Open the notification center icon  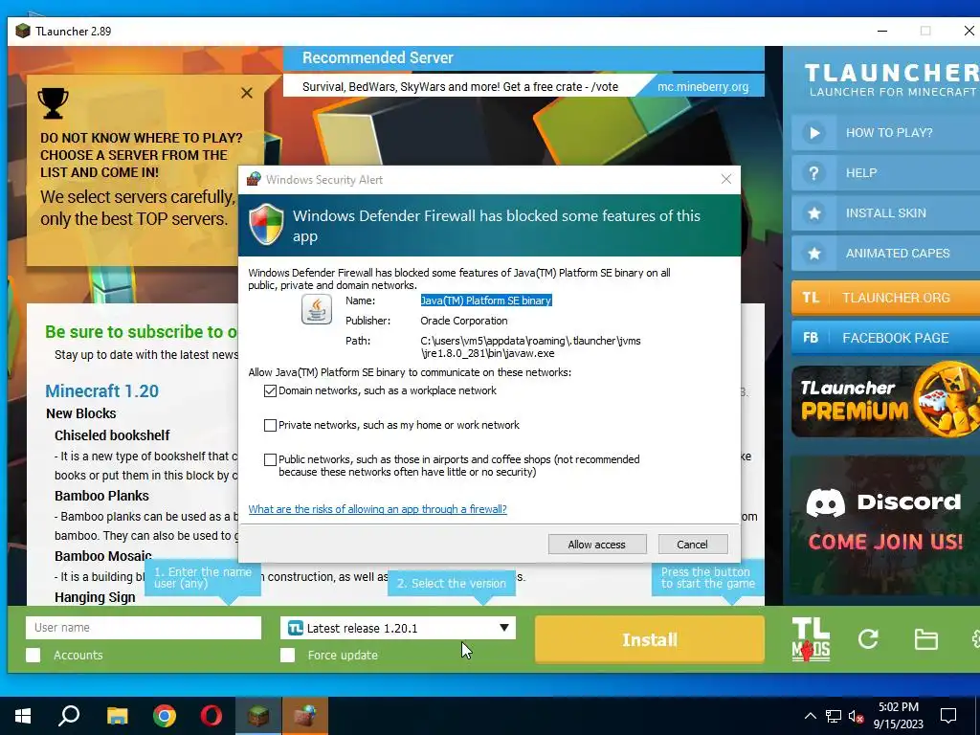tap(948, 716)
